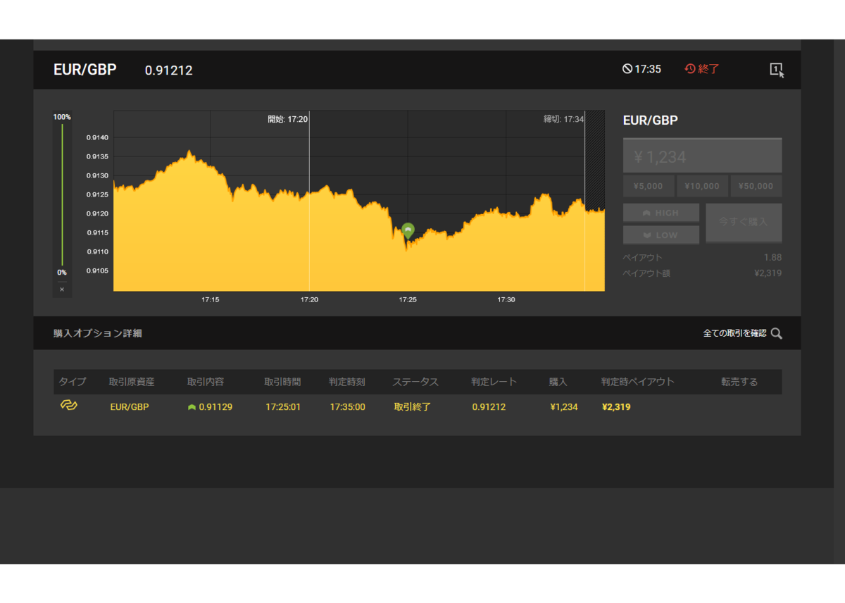Click the EUR/GBP title in the header bar

pyautogui.click(x=85, y=70)
